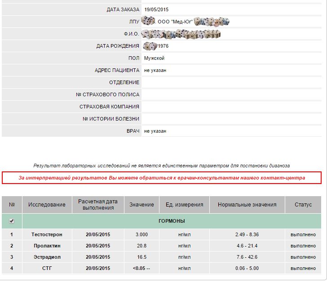Select the Эстрадиол test name

[x=47, y=257]
